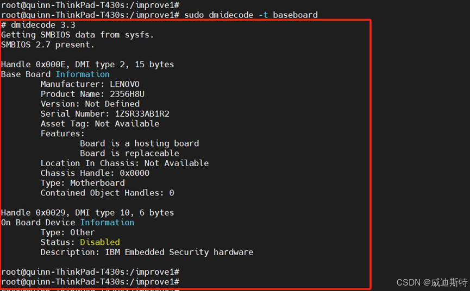The image size is (470, 291).
Task: Click 'Board is a hosting board' line
Action: pyautogui.click(x=140, y=144)
